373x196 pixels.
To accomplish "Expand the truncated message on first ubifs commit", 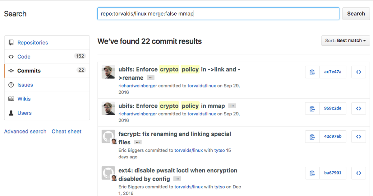I will coord(150,77).
